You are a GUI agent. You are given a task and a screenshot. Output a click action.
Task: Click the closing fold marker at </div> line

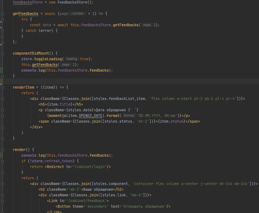[2, 127]
